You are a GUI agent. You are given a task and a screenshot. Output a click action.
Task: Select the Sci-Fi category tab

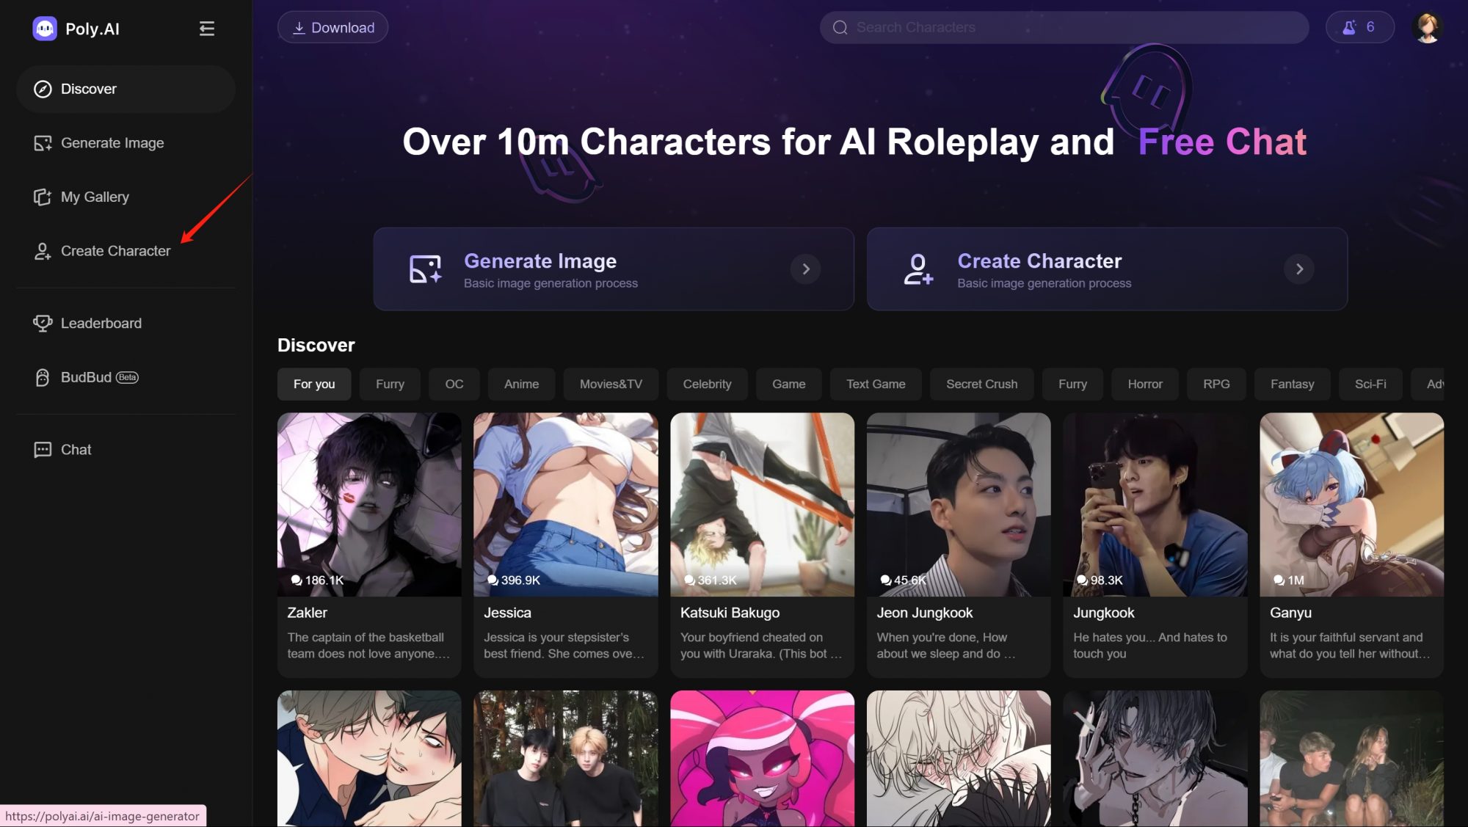1370,384
